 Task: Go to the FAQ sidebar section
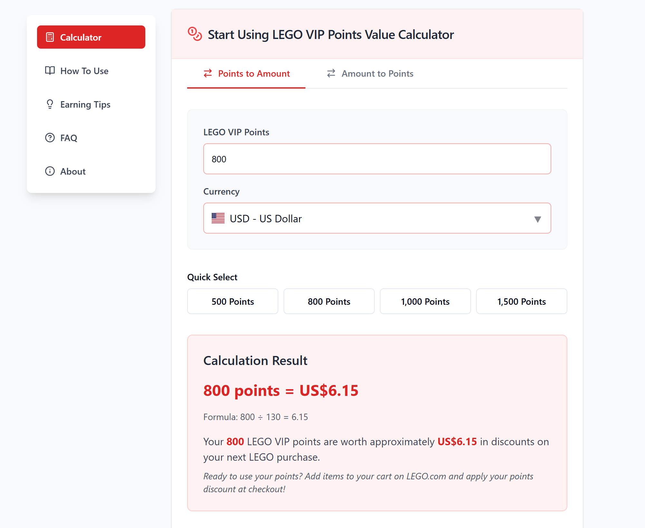91,138
